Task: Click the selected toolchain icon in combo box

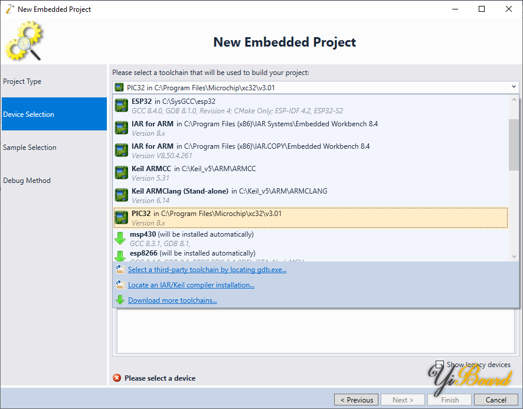Action: (119, 87)
